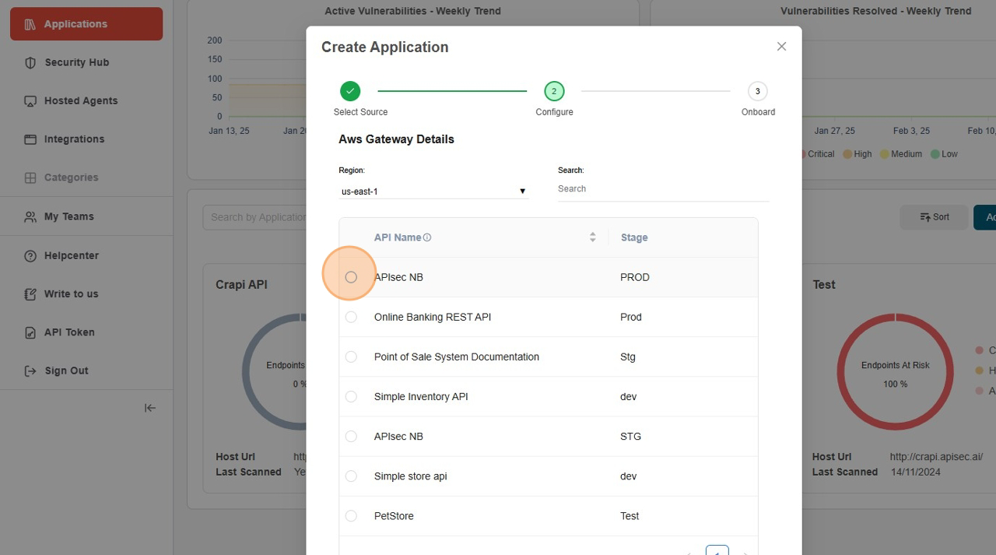Screen dimensions: 996x555
Task: Click the Helpcenter question mark icon
Action: coord(30,256)
